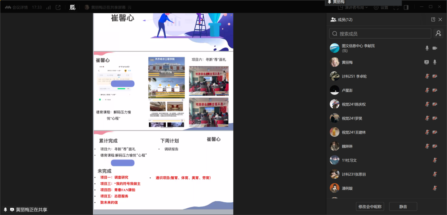The image size is (447, 215).
Task: Pop out the 成员 members panel
Action: (433, 20)
